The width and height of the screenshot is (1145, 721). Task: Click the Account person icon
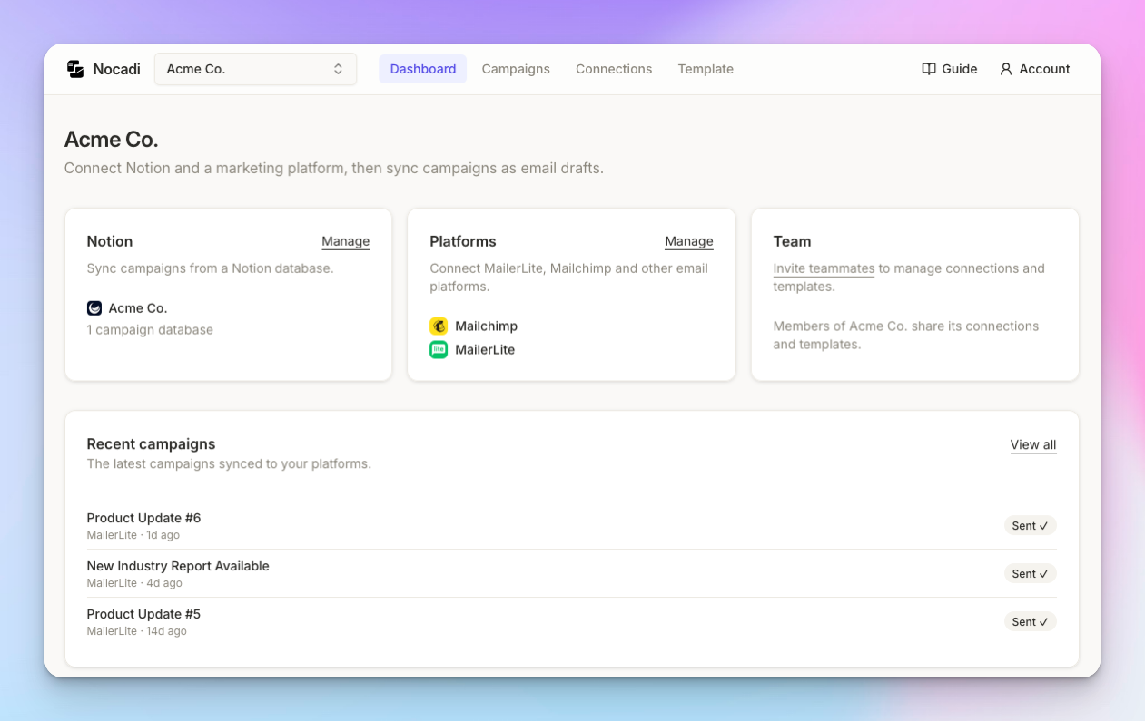pyautogui.click(x=1006, y=69)
